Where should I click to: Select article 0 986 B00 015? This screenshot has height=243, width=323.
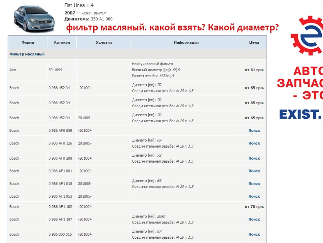tap(60, 234)
